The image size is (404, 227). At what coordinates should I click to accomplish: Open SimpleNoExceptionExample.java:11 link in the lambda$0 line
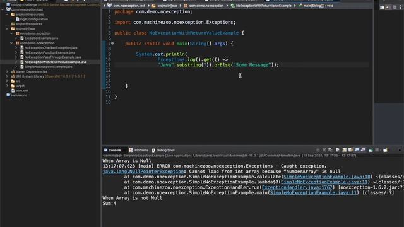[x=324, y=182]
